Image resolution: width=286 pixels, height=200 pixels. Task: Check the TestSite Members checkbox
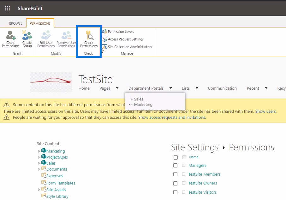[x=175, y=174]
